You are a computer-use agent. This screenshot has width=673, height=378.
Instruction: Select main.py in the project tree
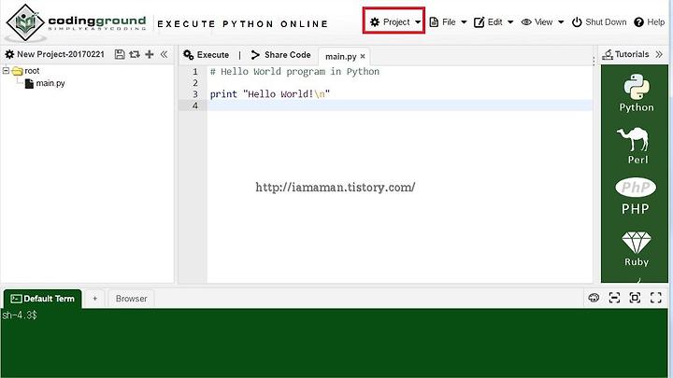click(x=45, y=83)
